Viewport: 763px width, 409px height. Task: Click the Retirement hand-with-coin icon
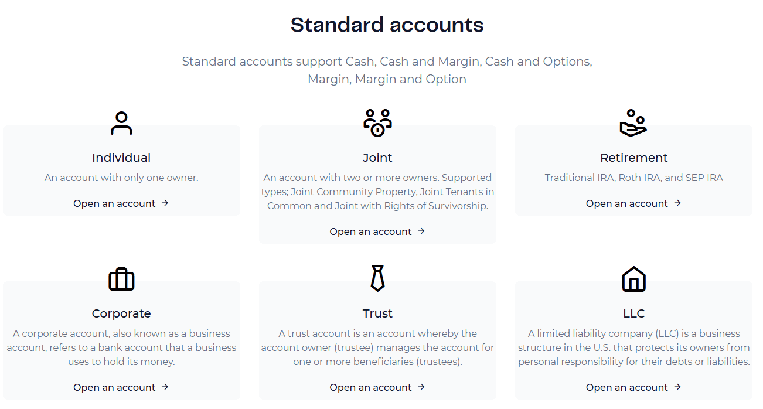click(634, 121)
